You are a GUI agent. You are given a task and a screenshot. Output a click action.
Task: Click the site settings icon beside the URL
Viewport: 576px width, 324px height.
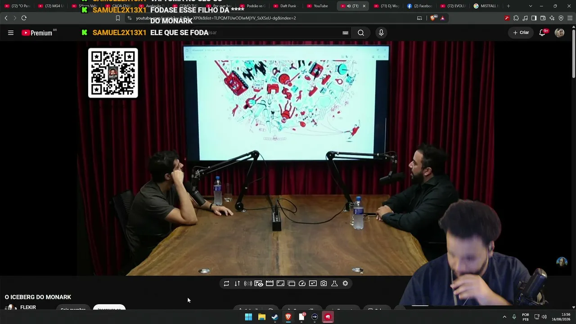tap(130, 18)
